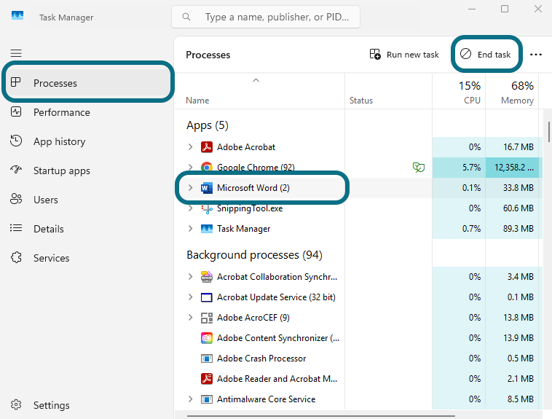
Task: Expand the Microsoft Word (2) process group
Action: point(191,188)
